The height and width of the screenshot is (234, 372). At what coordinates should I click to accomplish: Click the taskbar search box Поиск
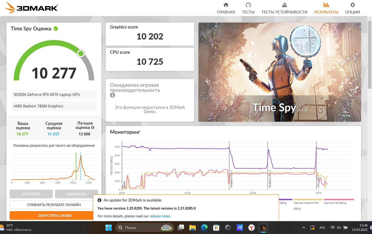pyautogui.click(x=145, y=228)
